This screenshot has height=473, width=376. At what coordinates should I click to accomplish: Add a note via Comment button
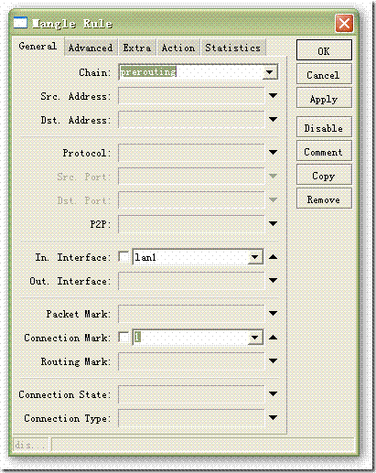coord(324,152)
